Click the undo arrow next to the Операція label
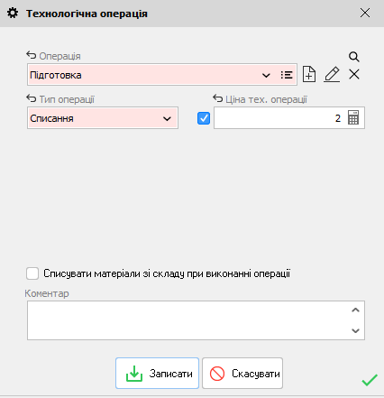Image resolution: width=384 pixels, height=398 pixels. point(31,55)
